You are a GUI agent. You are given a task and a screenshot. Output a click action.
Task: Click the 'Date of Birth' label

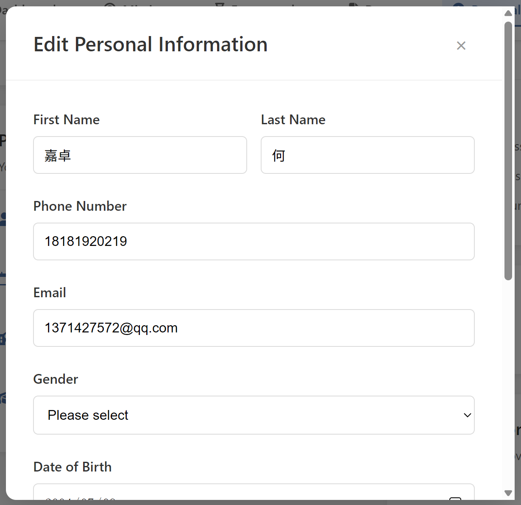click(72, 467)
